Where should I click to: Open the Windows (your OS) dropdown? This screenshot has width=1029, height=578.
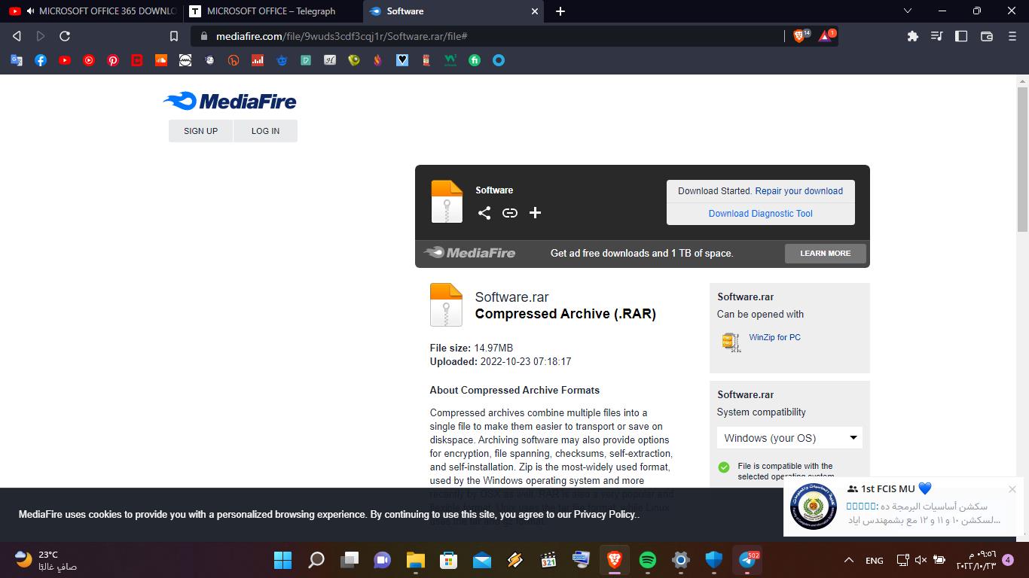(x=789, y=438)
